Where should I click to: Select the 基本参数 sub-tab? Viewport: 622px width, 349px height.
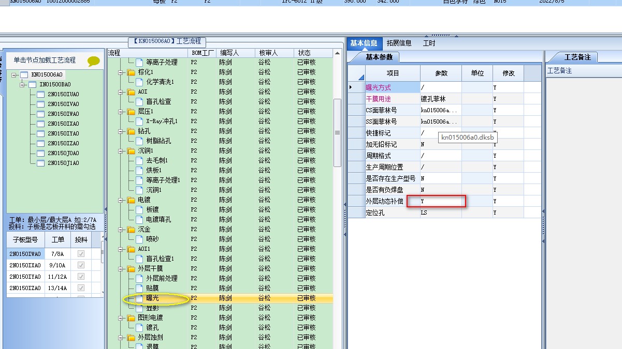coord(379,57)
